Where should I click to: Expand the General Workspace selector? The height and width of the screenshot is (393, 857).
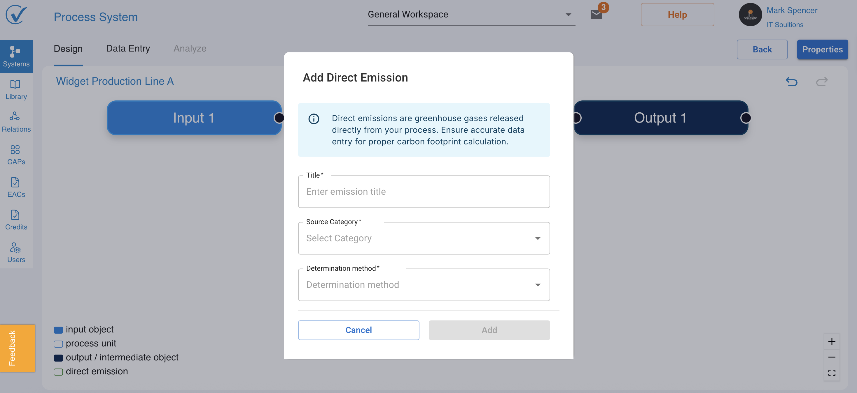[x=471, y=15]
